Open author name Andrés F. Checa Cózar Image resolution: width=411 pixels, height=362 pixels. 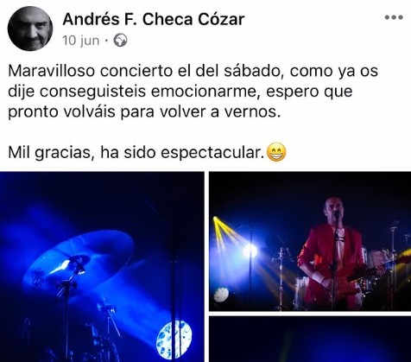tap(154, 20)
